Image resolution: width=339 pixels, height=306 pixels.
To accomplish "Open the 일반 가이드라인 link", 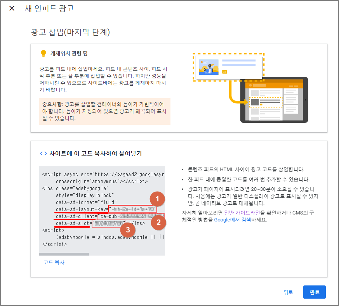I will point(242,213).
